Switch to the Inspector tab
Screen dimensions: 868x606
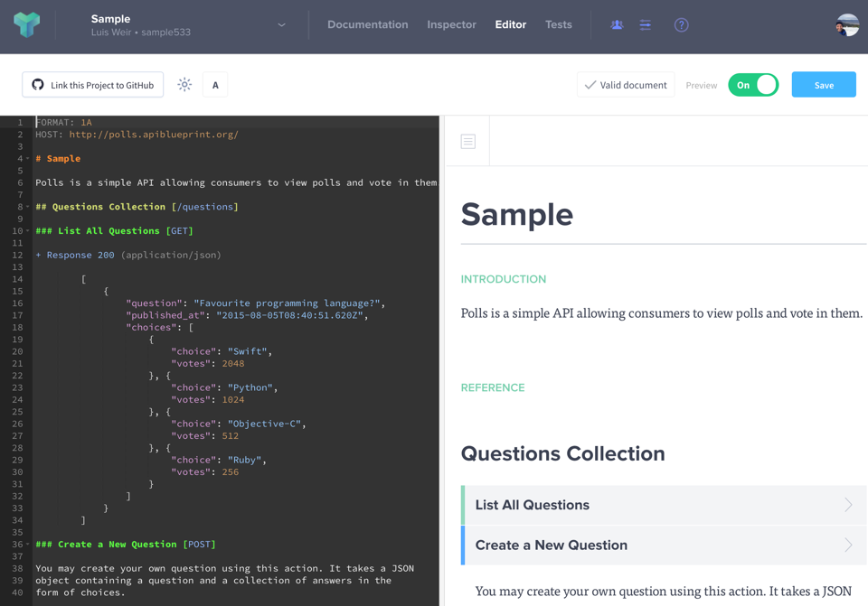tap(452, 25)
